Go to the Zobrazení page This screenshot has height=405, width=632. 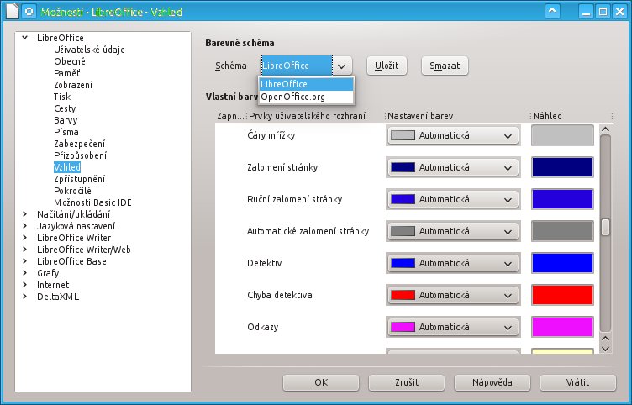(x=73, y=85)
